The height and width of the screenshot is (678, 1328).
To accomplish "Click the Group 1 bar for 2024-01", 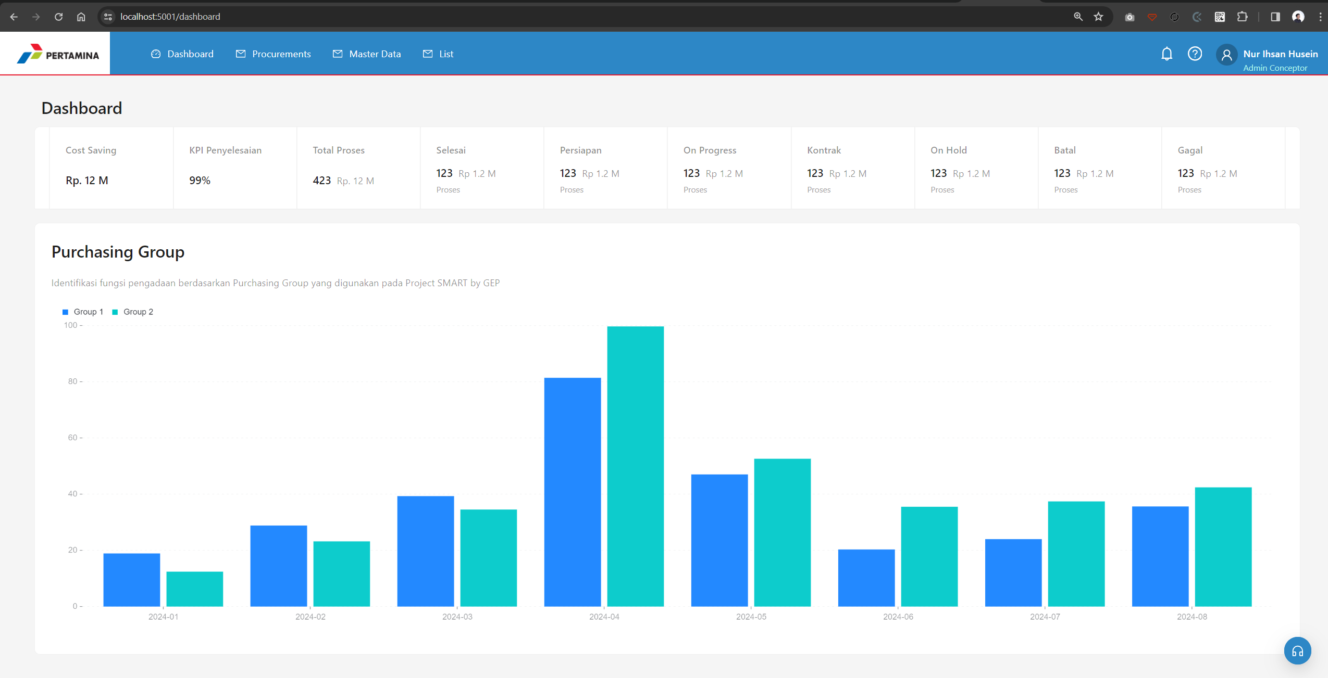I will click(x=131, y=580).
